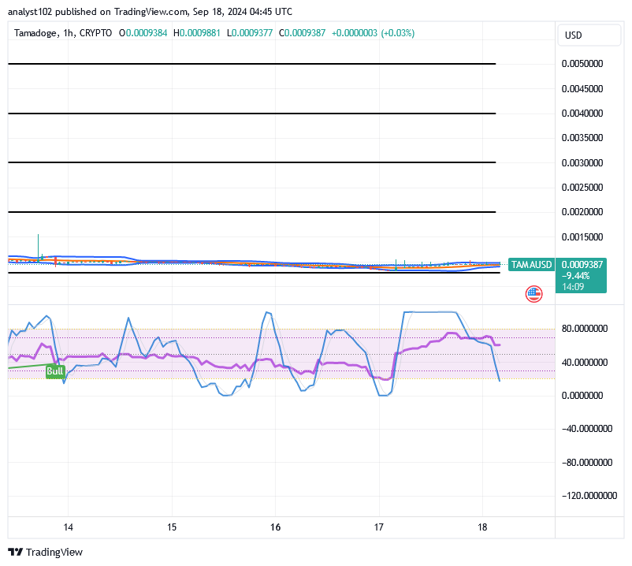Image resolution: width=632 pixels, height=566 pixels.
Task: Click the -80.0000000 oscillator axis label
Action: (x=587, y=463)
